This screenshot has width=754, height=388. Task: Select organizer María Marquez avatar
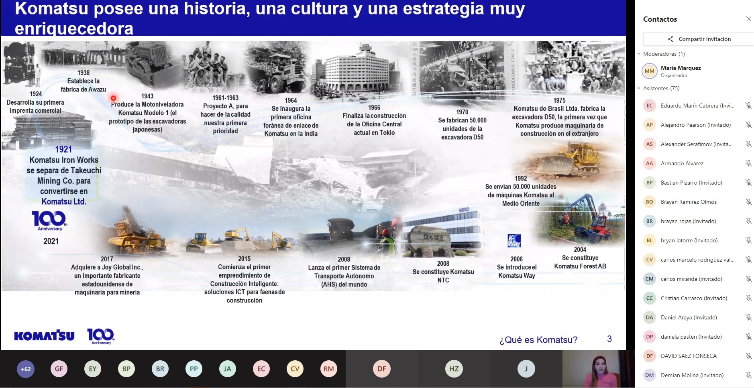click(650, 71)
